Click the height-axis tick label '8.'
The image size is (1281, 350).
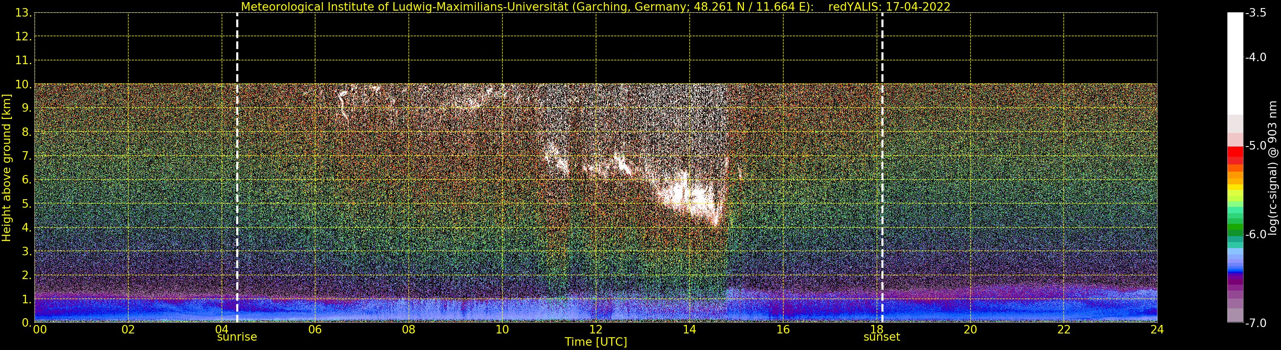pyautogui.click(x=27, y=132)
